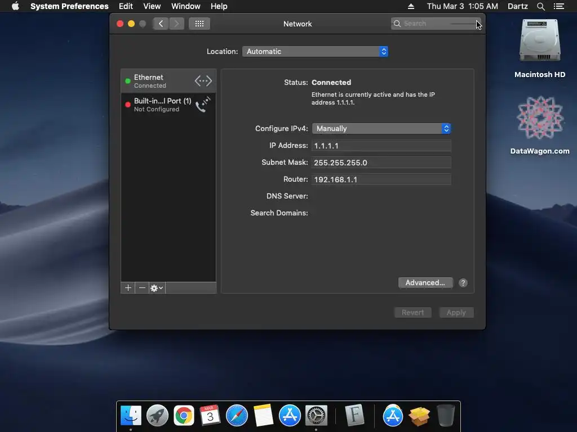The height and width of the screenshot is (432, 577).
Task: Click the Advanced... button
Action: pos(425,282)
